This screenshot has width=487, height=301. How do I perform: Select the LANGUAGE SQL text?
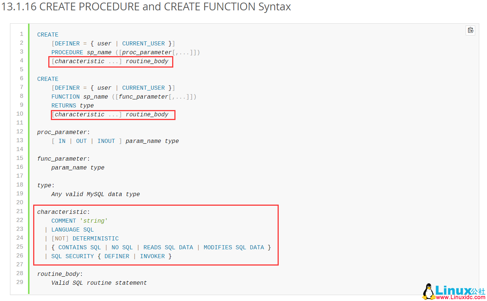(x=72, y=230)
